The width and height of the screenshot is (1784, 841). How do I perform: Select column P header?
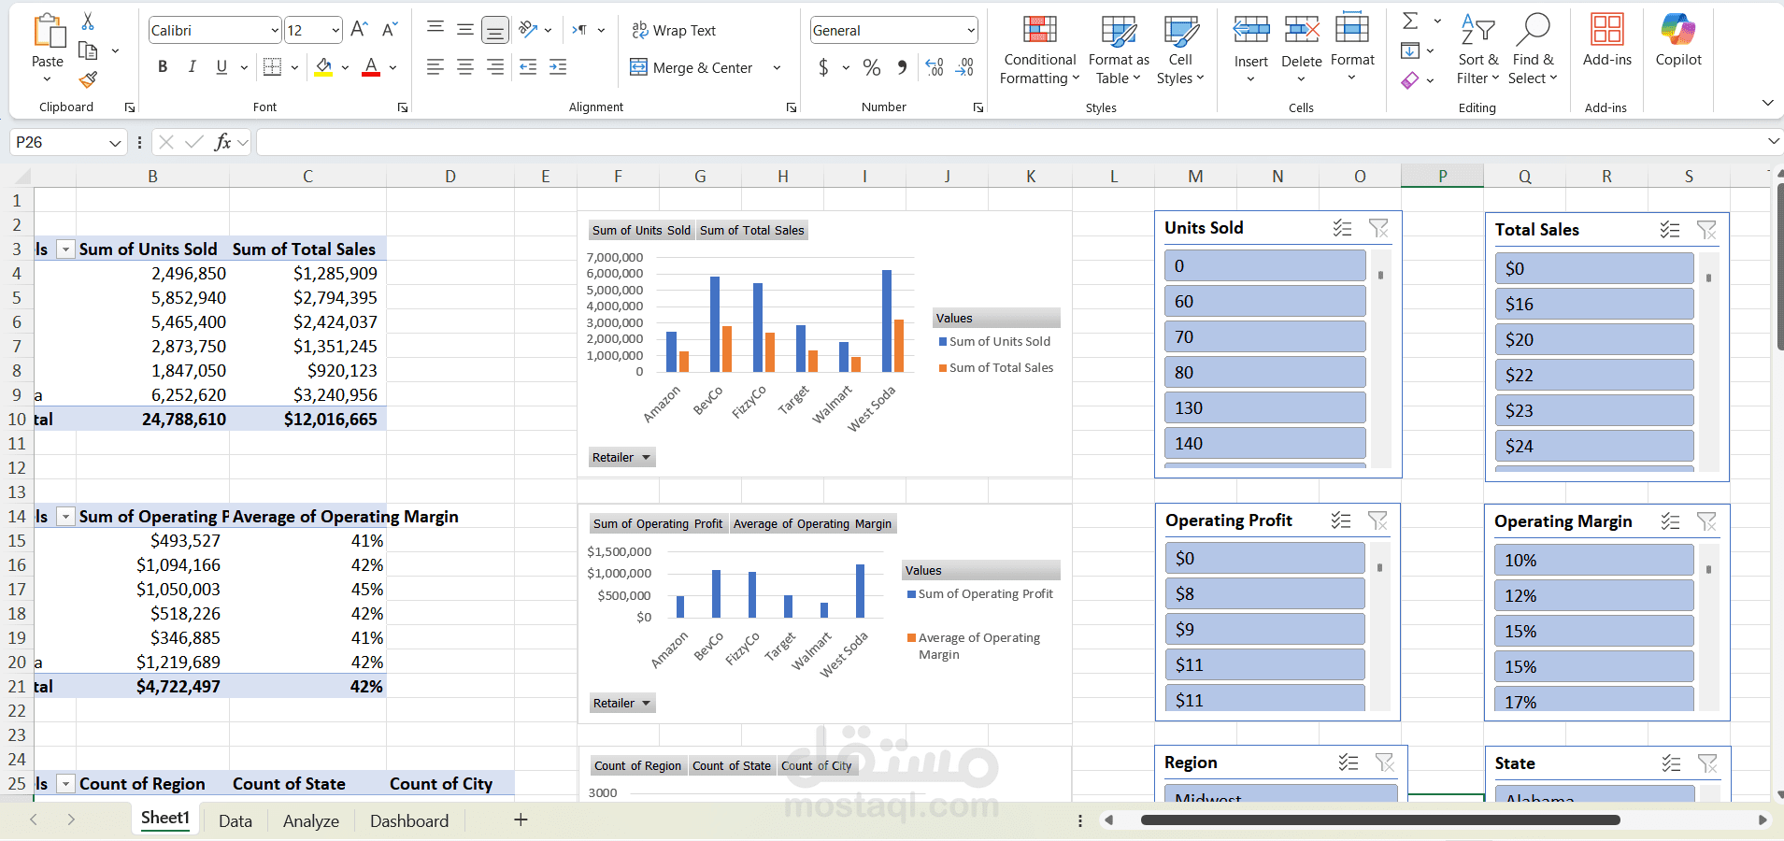click(x=1442, y=176)
